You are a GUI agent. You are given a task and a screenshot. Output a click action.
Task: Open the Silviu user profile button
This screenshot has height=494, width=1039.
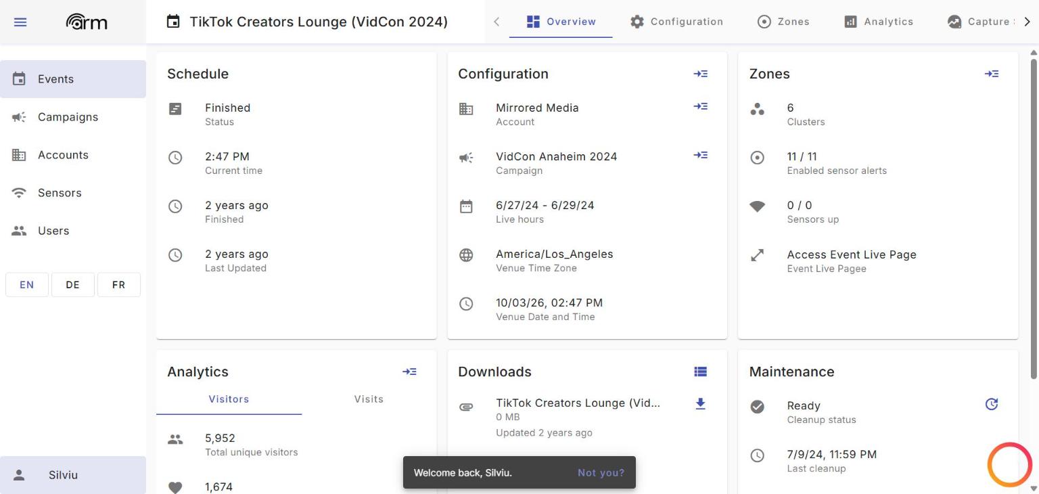(73, 475)
